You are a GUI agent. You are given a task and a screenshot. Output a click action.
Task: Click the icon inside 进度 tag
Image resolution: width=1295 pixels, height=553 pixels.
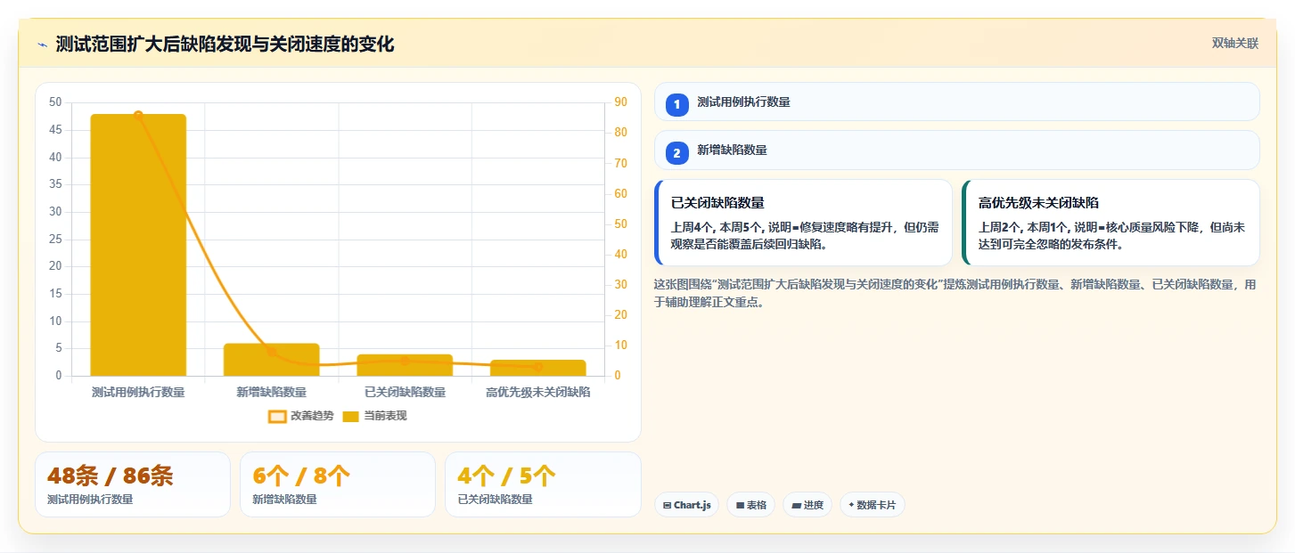[796, 505]
